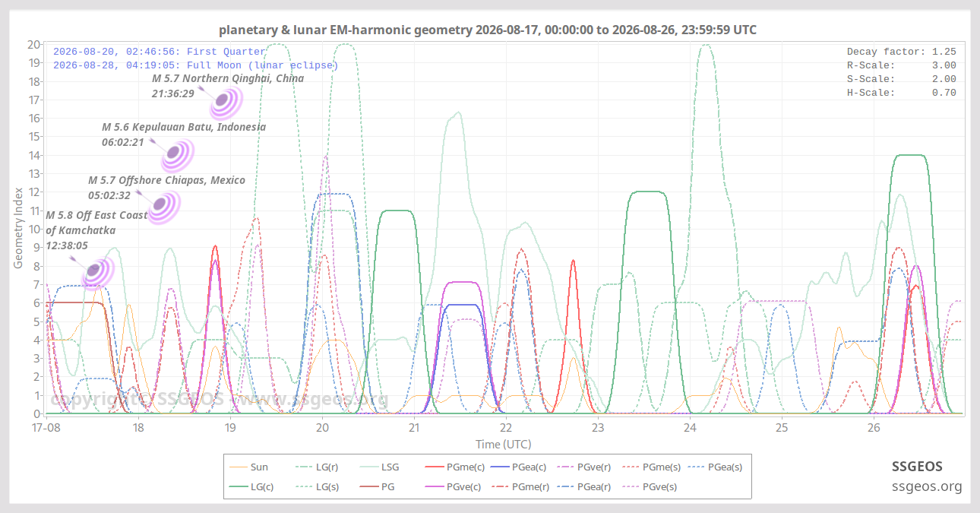980x513 pixels.
Task: Toggle the PGea(c) legend entry
Action: pyautogui.click(x=518, y=467)
